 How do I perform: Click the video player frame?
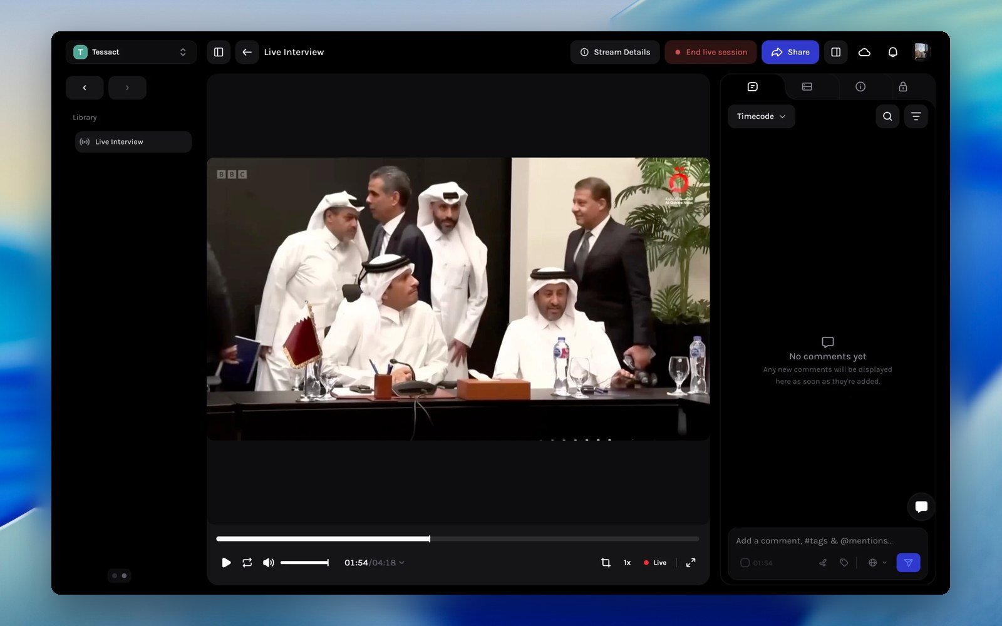tap(458, 299)
